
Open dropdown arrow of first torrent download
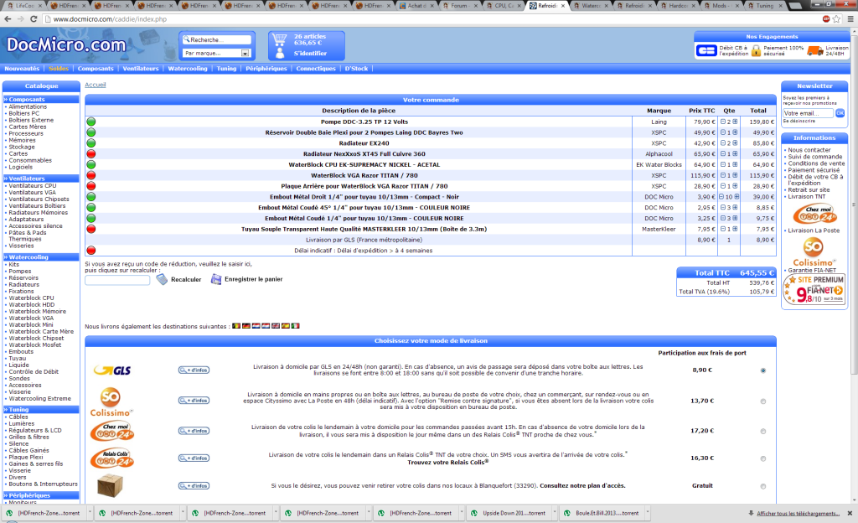(89, 513)
